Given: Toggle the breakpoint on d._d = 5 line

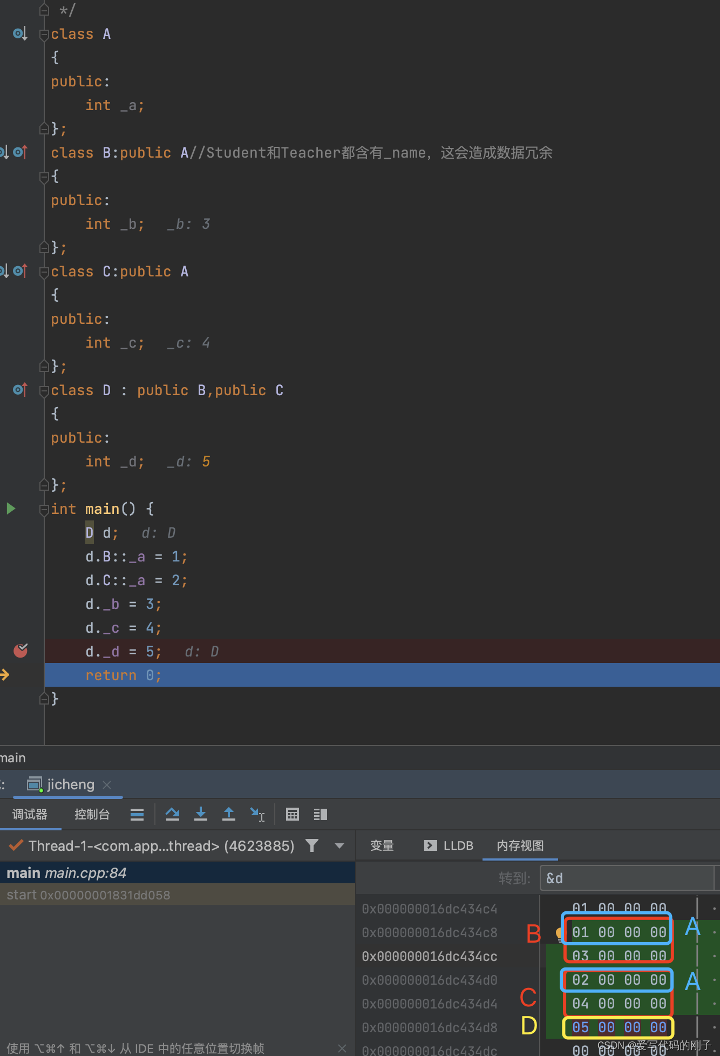Looking at the screenshot, I should (x=21, y=651).
